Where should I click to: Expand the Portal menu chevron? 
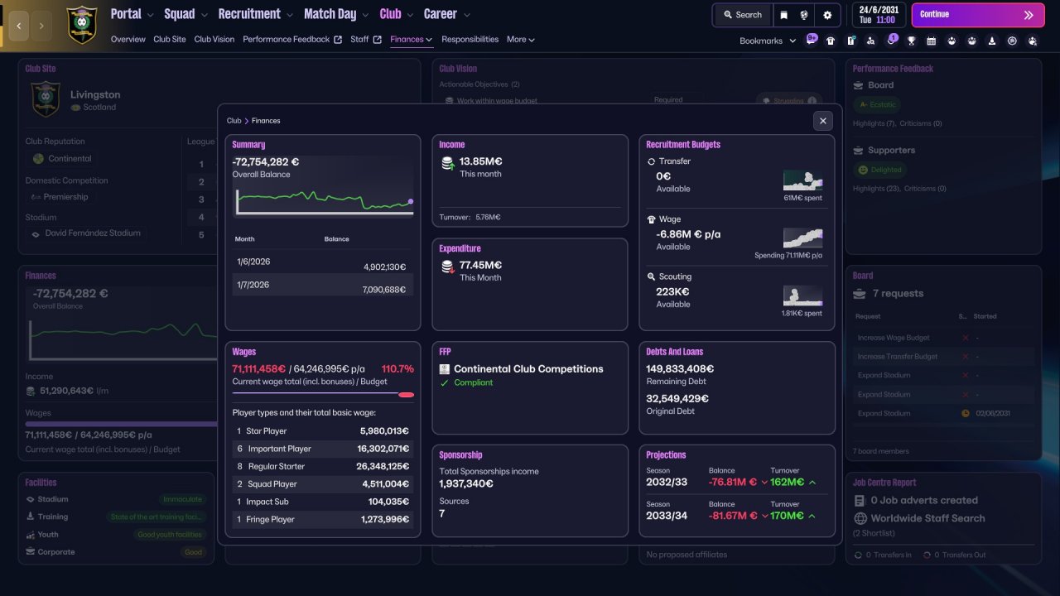(x=149, y=15)
